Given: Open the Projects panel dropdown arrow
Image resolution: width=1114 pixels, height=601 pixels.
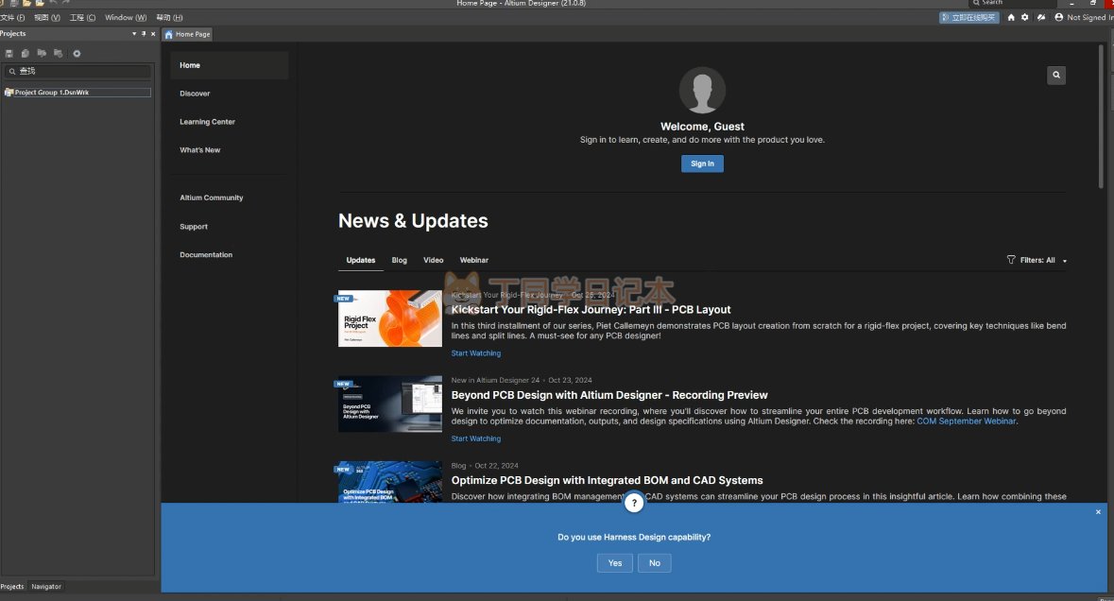Looking at the screenshot, I should [x=133, y=34].
